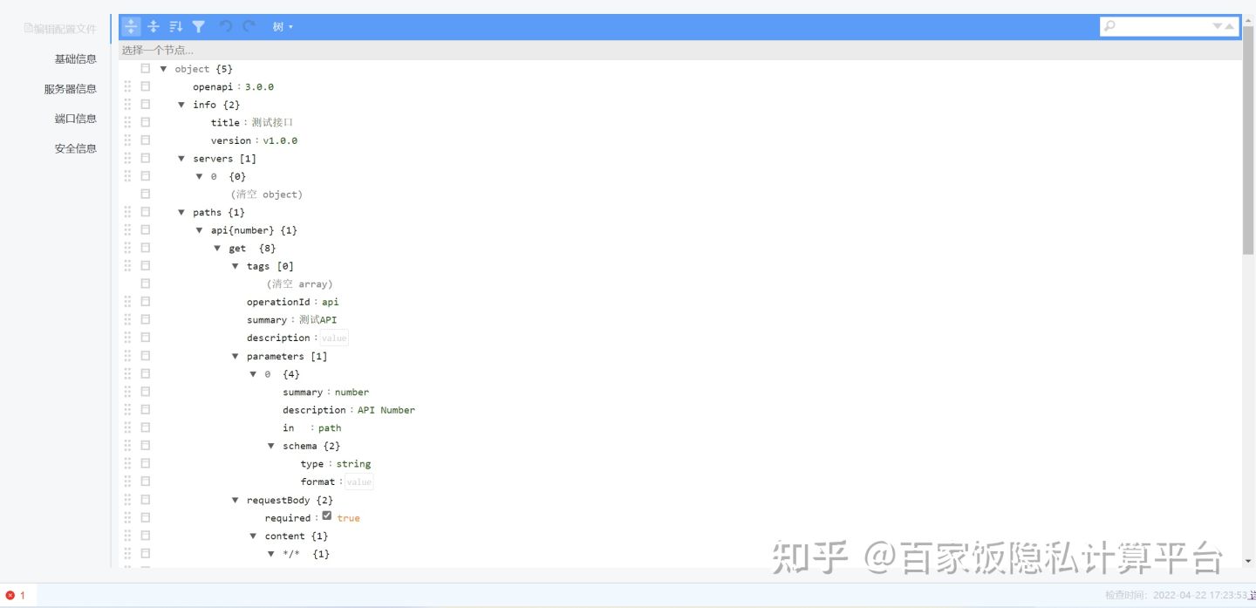Grab the drag handle of parameters row
Image resolution: width=1256 pixels, height=608 pixels.
tap(127, 356)
